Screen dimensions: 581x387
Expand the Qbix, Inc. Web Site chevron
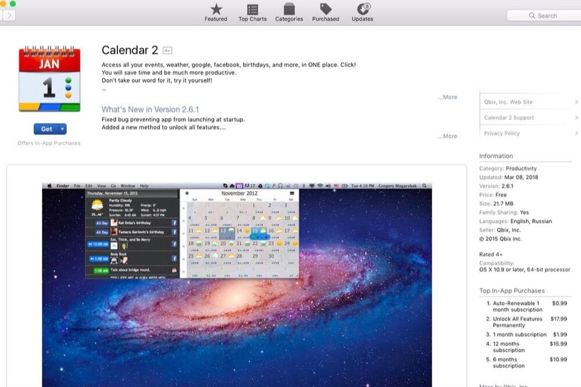pos(577,101)
